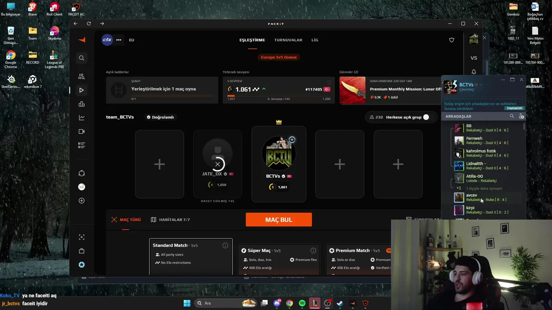Switch to the TURNUVALAR tab
552x310 pixels.
pyautogui.click(x=288, y=40)
